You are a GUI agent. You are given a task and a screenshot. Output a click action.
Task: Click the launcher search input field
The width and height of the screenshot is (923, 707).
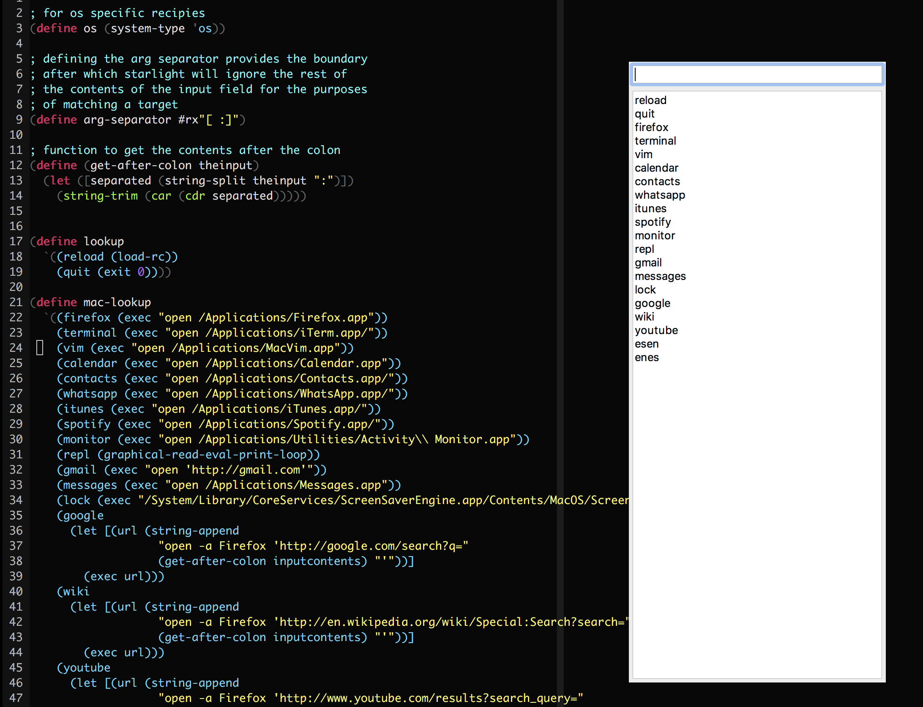[756, 74]
